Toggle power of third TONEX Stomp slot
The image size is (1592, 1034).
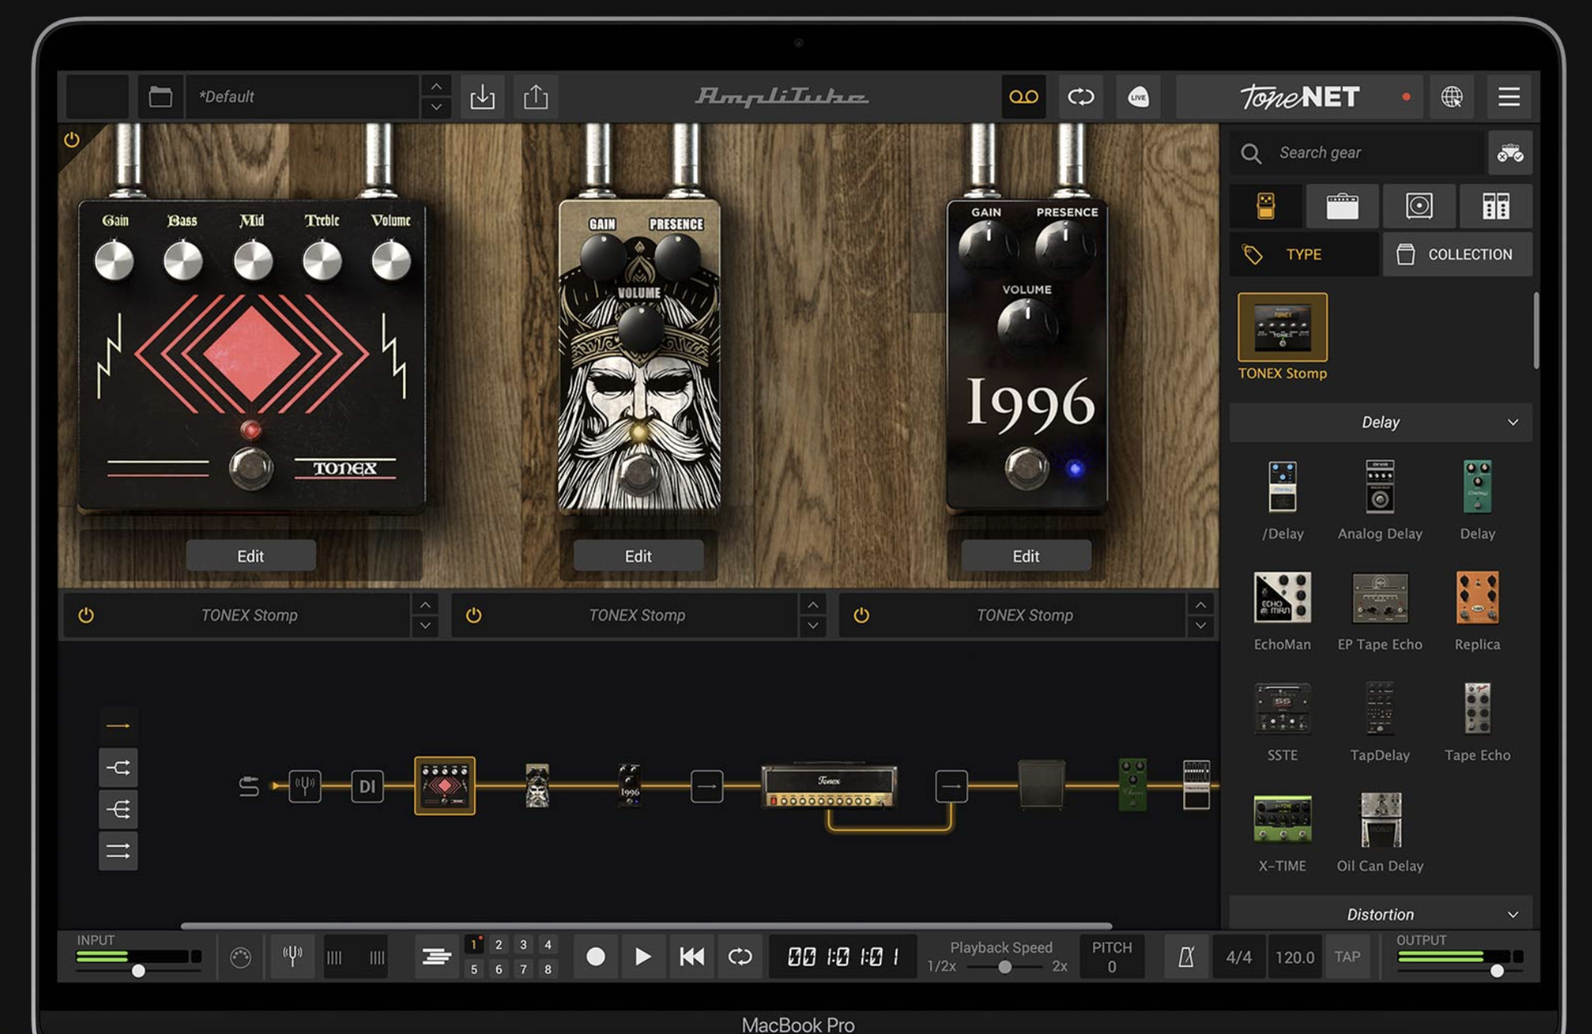[x=861, y=615]
